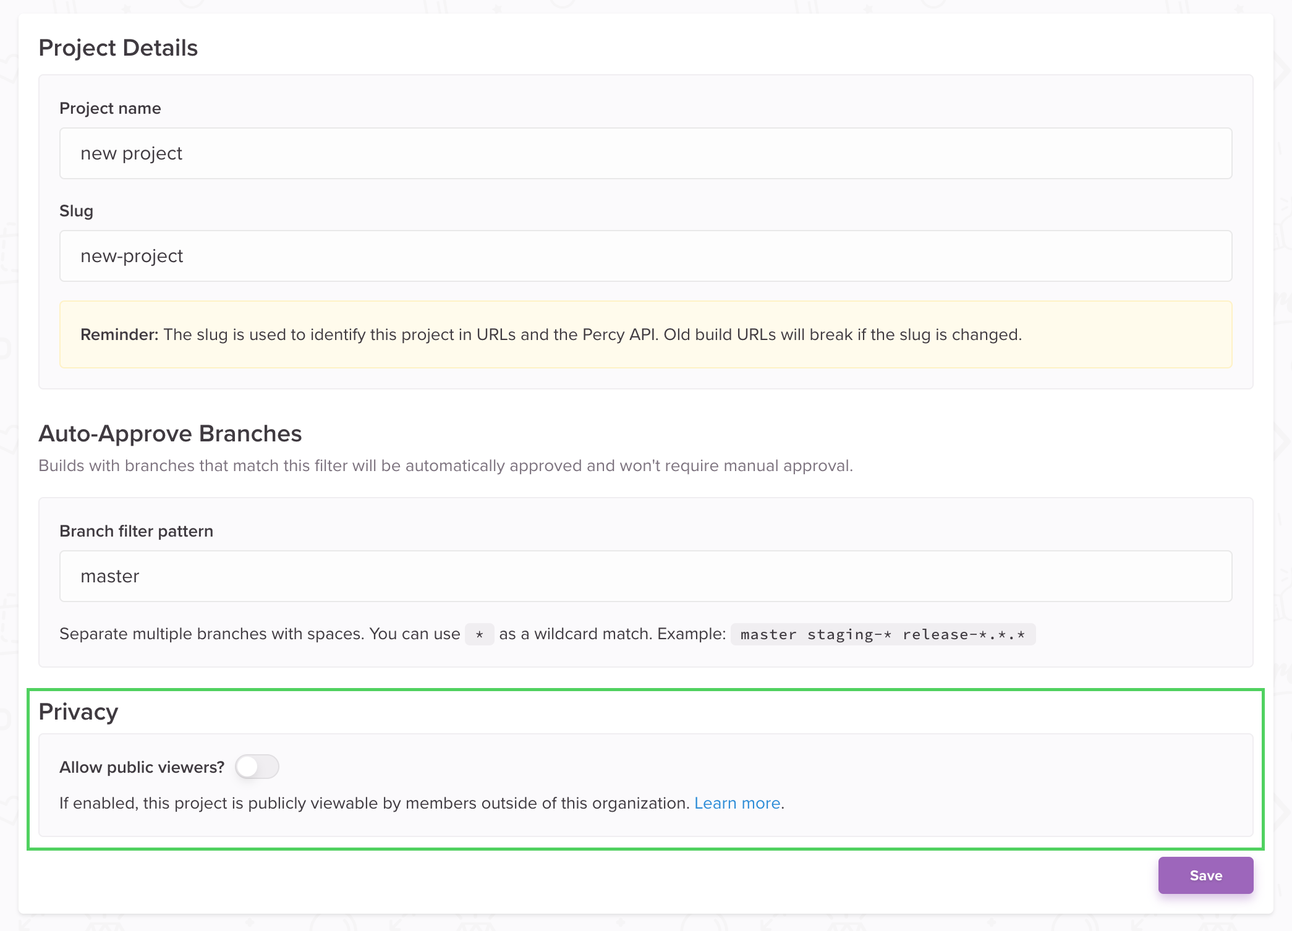
Task: Click the master staging-* example code
Action: [882, 634]
